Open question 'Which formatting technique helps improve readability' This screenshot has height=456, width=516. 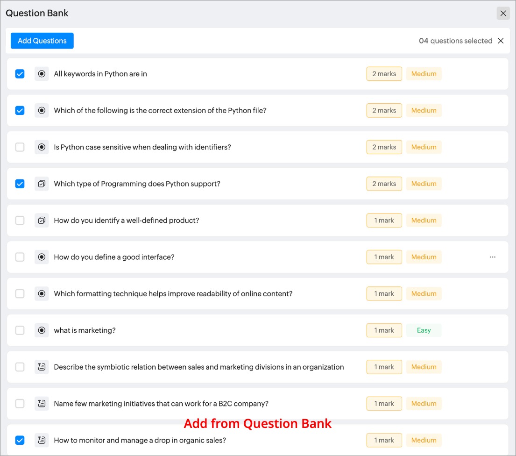point(173,294)
